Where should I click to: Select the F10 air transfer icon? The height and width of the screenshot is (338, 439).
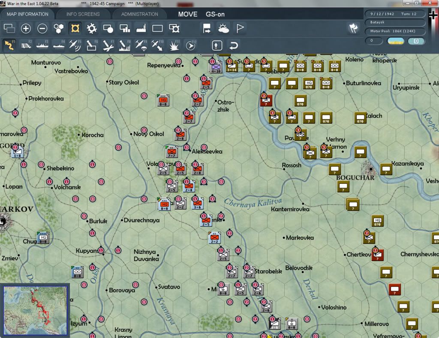coord(157,46)
